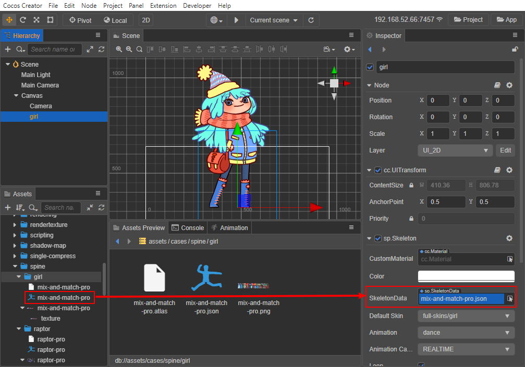The image size is (525, 367).
Task: Select the Rect transform tool
Action: pyautogui.click(x=50, y=20)
